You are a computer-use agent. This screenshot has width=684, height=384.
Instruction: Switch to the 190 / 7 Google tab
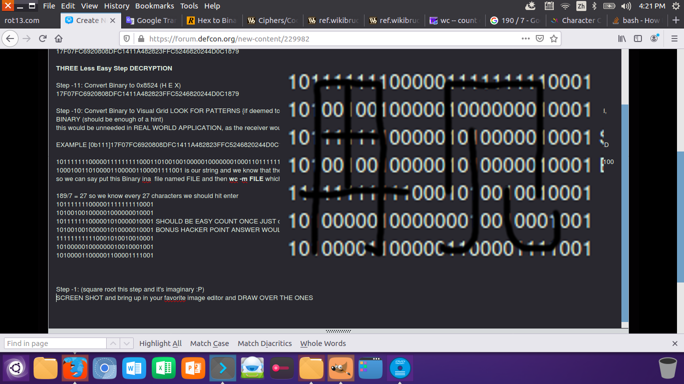515,20
